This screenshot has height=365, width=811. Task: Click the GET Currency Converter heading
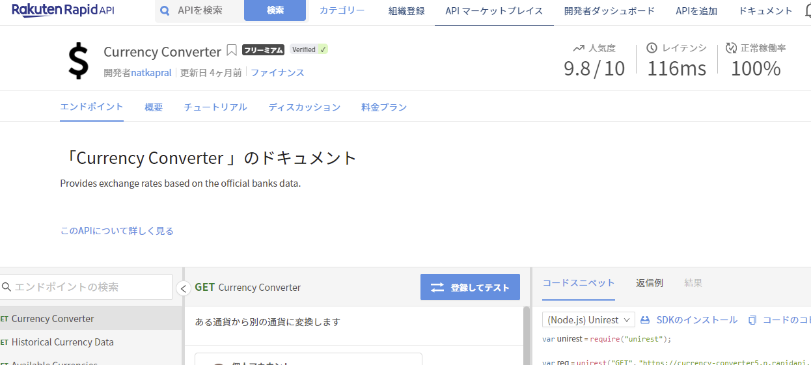point(247,287)
